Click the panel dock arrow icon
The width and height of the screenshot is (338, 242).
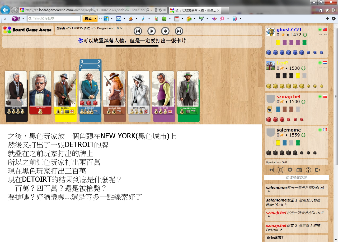299,170
